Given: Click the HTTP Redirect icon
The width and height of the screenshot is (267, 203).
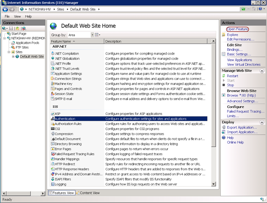Looking at the screenshot, I should click(53, 164).
